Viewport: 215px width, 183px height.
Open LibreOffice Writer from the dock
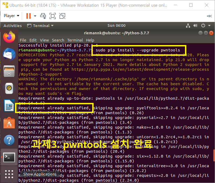pos(9,105)
